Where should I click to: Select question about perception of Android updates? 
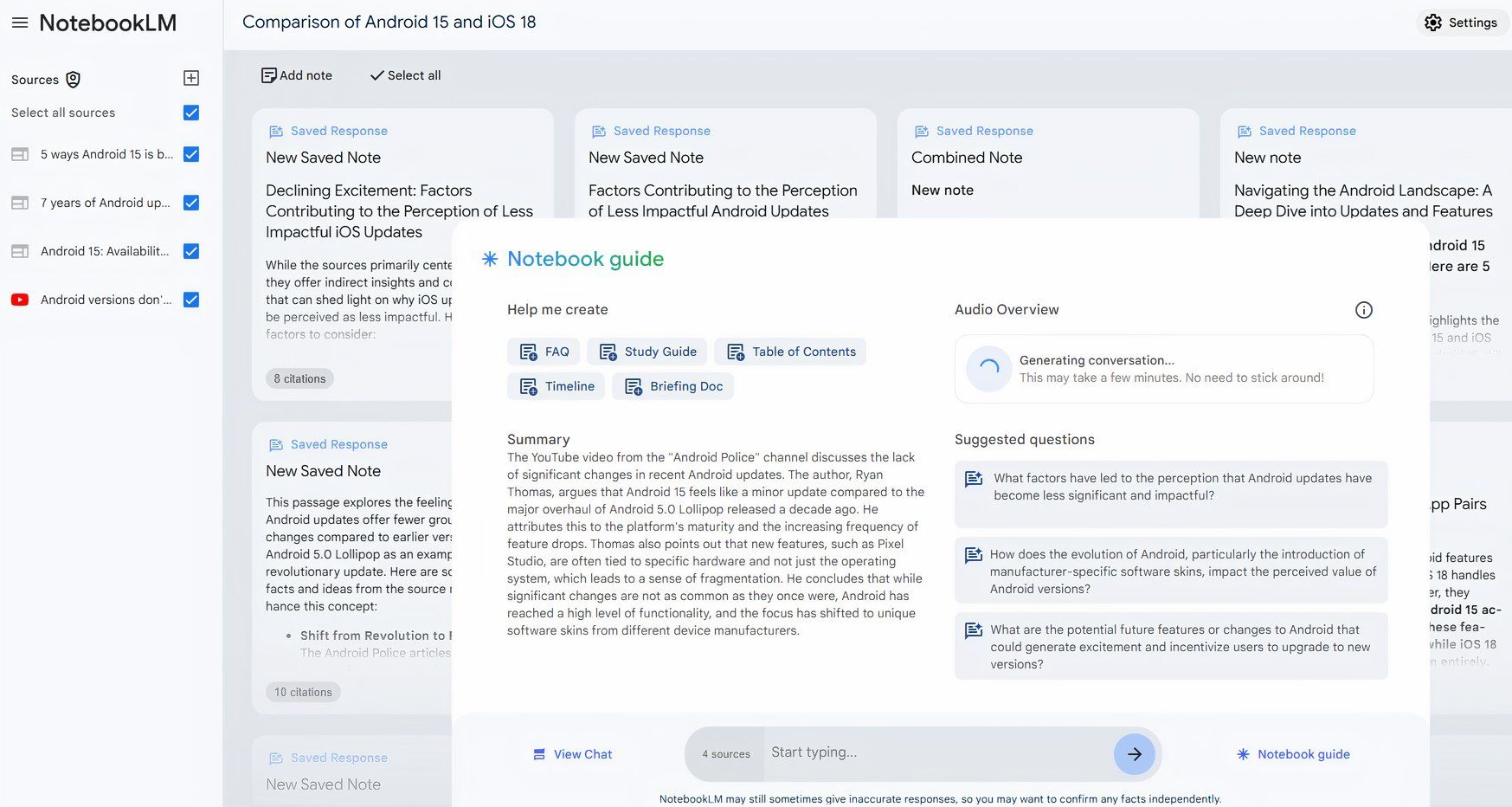(x=1171, y=494)
